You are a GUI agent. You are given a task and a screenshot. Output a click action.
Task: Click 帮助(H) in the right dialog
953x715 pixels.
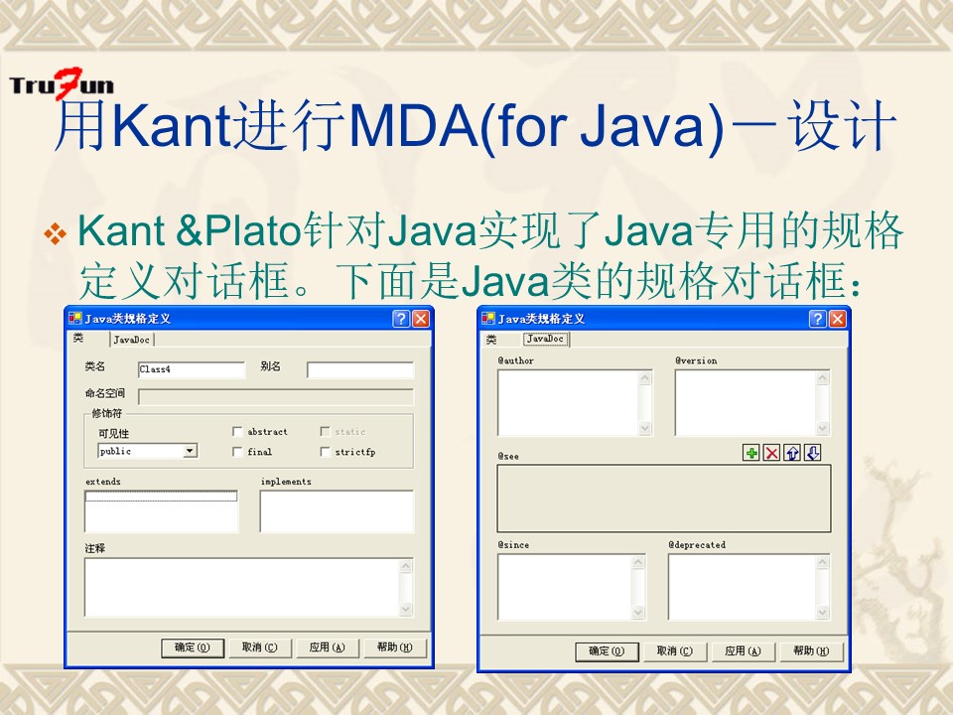[811, 651]
